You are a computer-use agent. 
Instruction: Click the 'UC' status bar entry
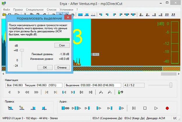coord(175,118)
